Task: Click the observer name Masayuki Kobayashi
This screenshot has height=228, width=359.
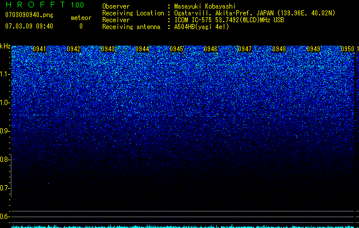Action: click(x=205, y=6)
